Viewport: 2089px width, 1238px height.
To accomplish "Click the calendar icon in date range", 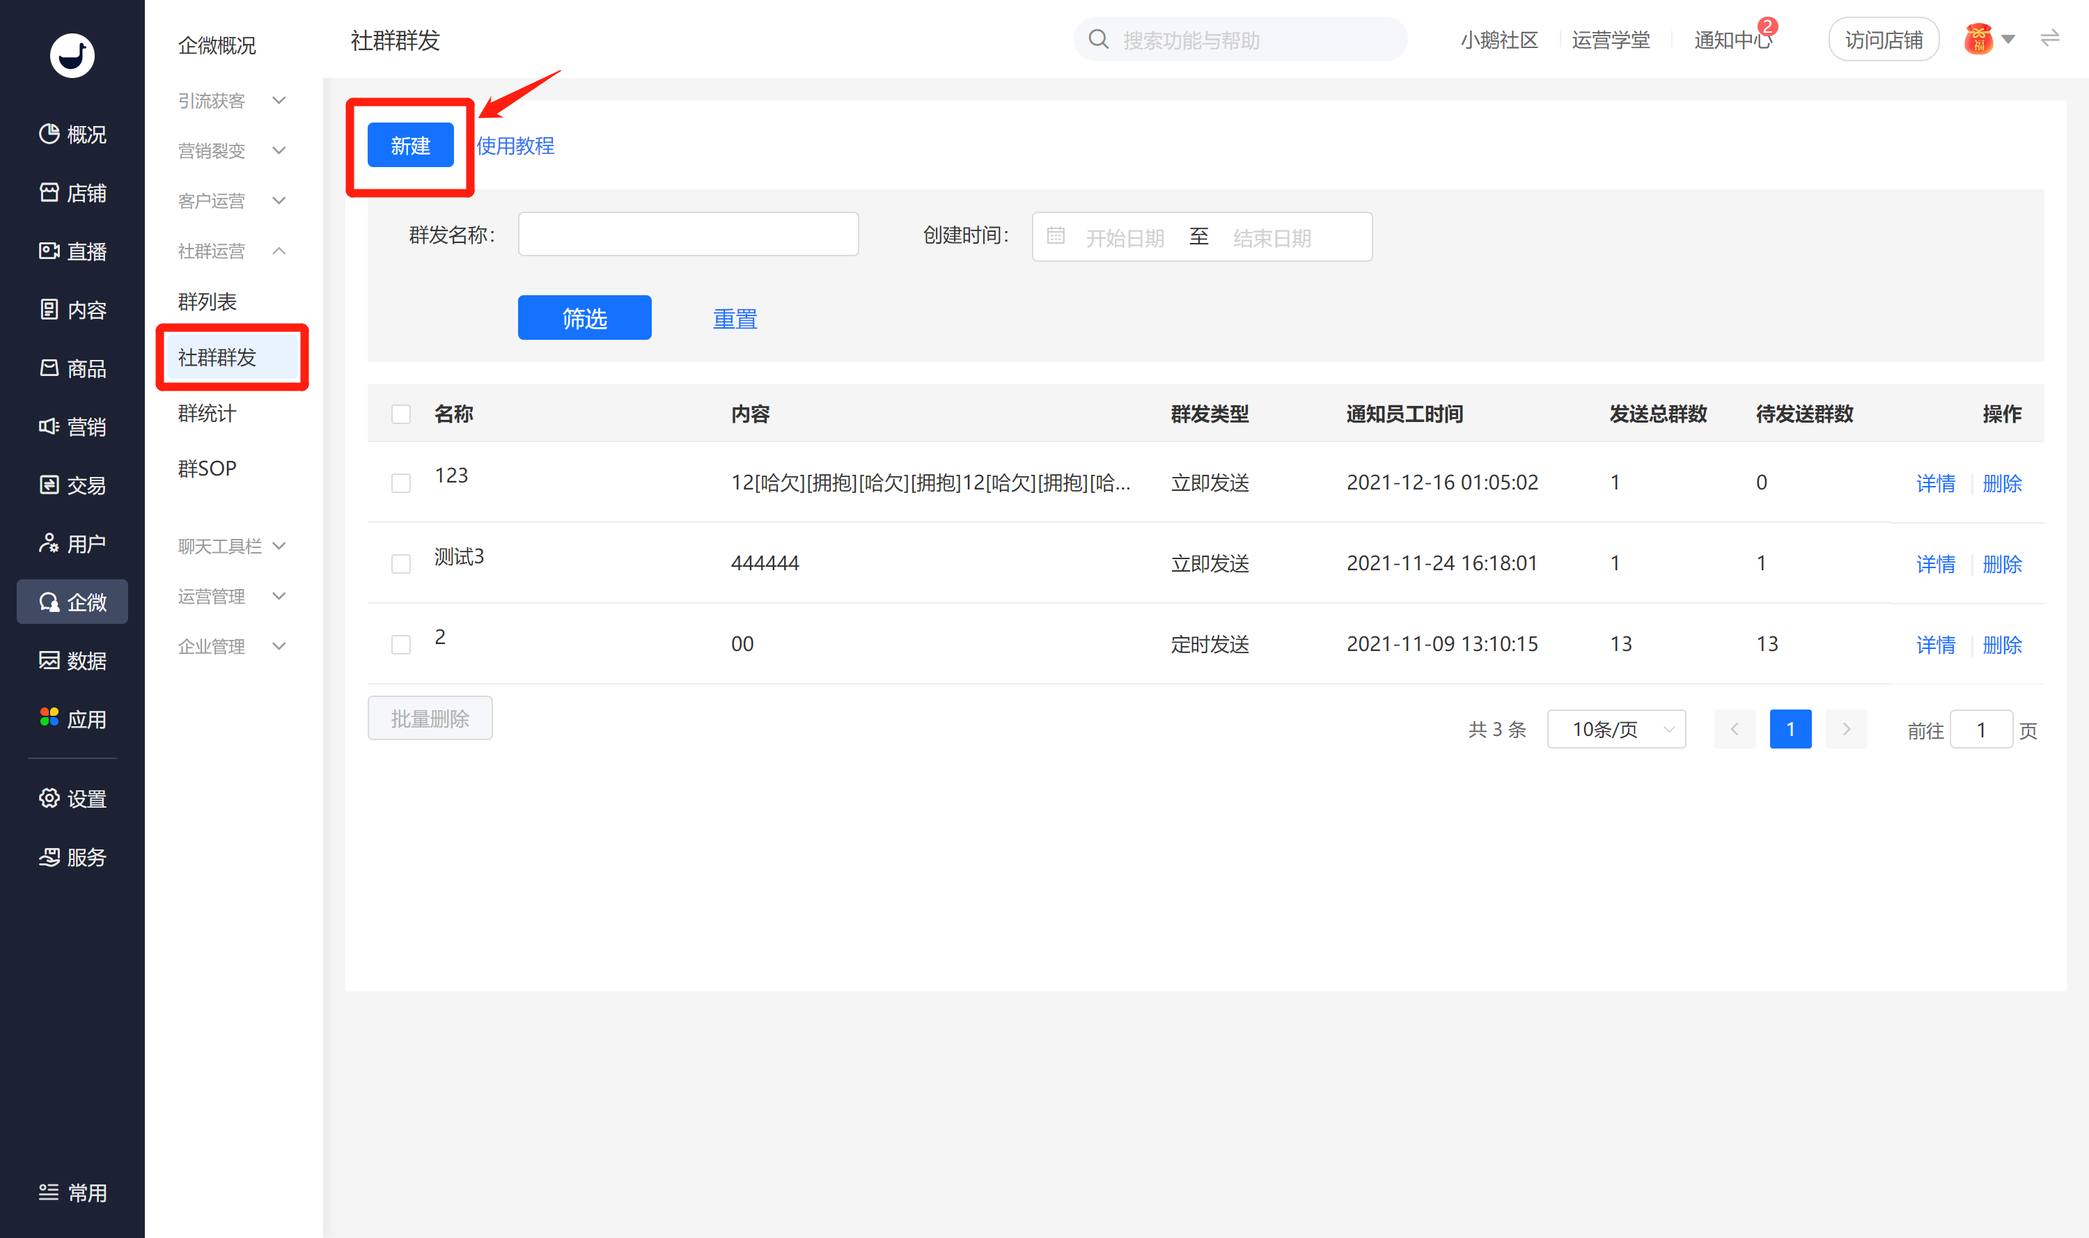I will pyautogui.click(x=1056, y=236).
